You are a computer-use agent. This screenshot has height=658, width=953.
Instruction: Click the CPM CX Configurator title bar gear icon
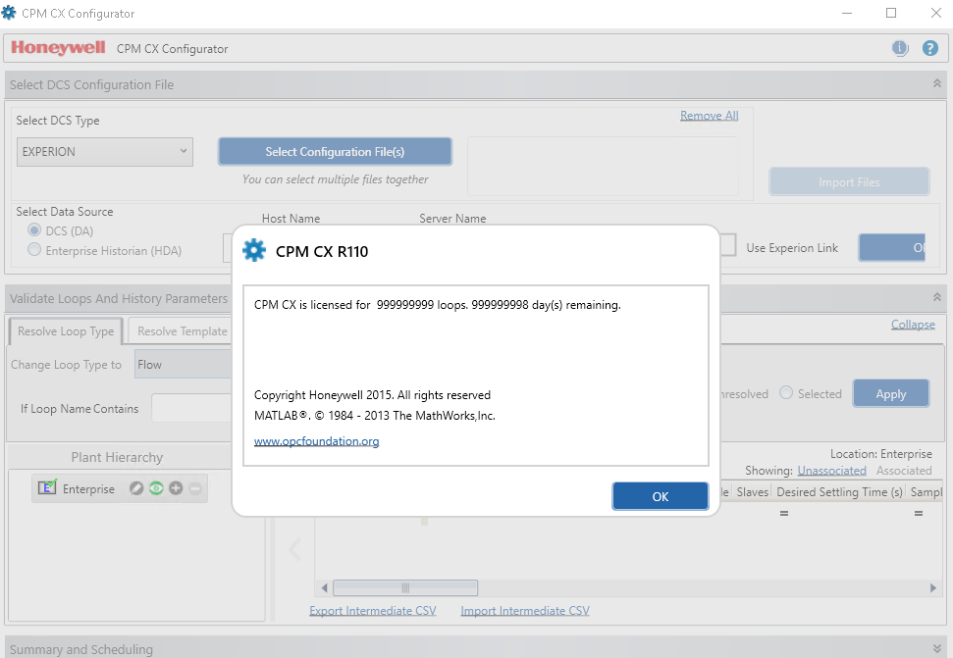tap(9, 12)
